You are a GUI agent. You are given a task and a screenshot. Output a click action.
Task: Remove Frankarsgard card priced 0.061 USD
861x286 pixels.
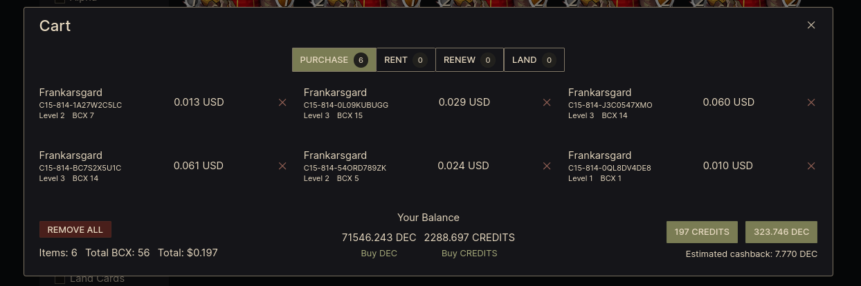coord(282,166)
